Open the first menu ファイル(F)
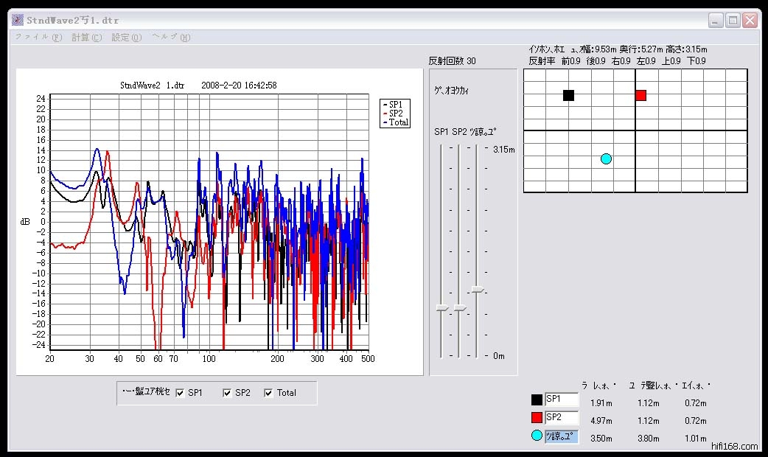The height and width of the screenshot is (457, 768). [x=38, y=38]
